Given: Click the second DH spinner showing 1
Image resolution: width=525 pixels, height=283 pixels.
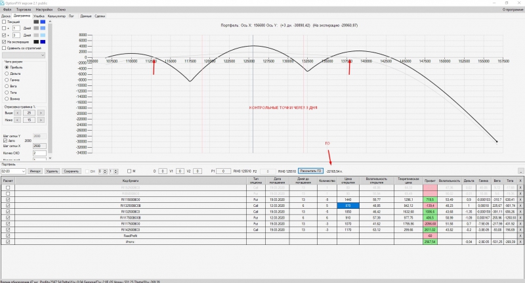Looking at the screenshot, I should tap(114, 171).
